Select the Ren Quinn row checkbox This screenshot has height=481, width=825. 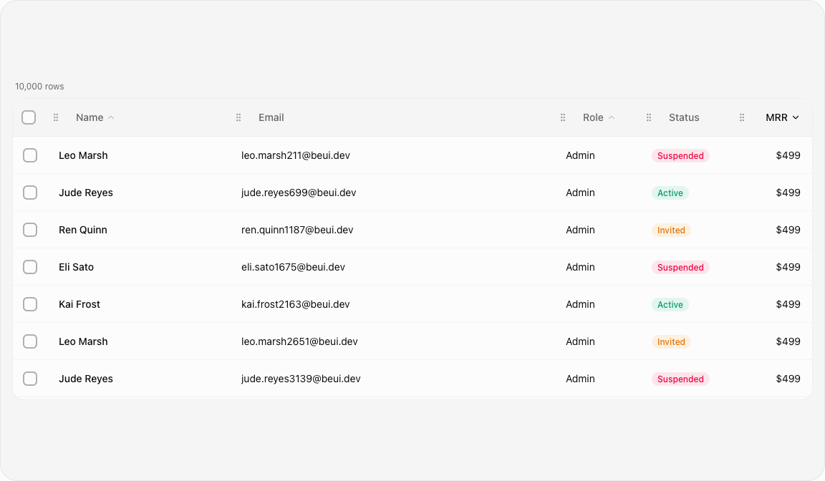(x=30, y=230)
